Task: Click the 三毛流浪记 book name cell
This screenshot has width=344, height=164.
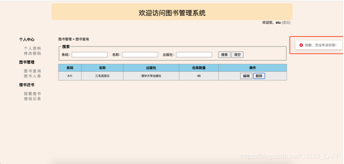Action: [x=102, y=76]
